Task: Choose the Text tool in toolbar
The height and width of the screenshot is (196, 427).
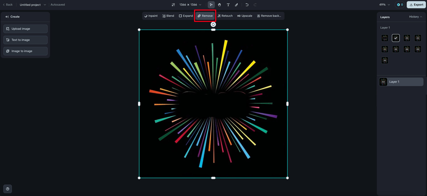Action: [x=228, y=5]
